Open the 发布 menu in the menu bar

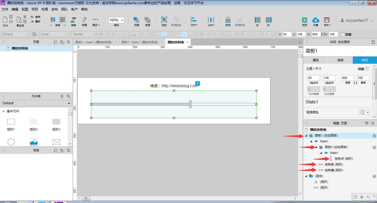point(55,9)
